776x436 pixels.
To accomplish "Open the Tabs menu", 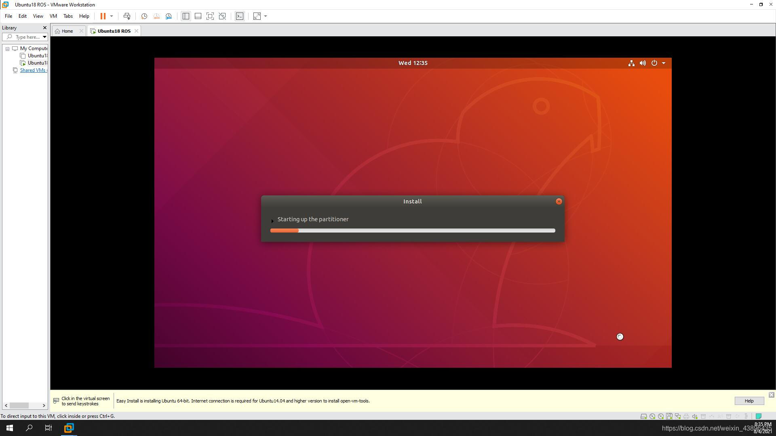I will coord(68,16).
